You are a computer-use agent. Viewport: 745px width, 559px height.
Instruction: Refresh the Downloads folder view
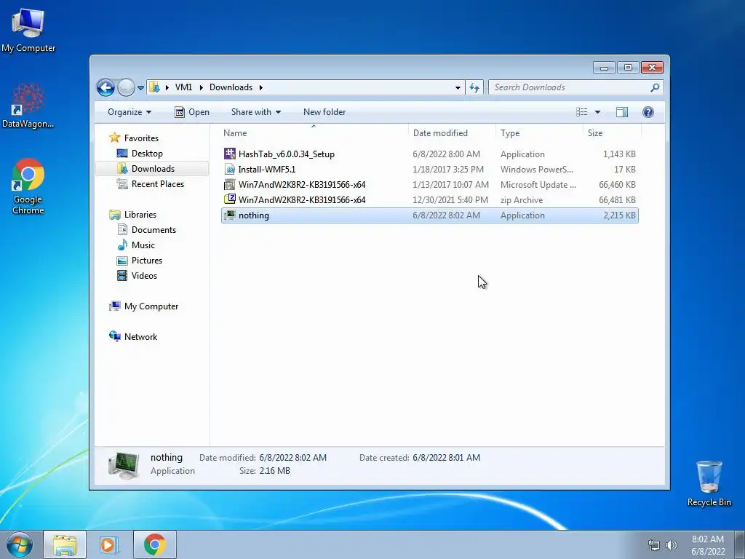474,87
